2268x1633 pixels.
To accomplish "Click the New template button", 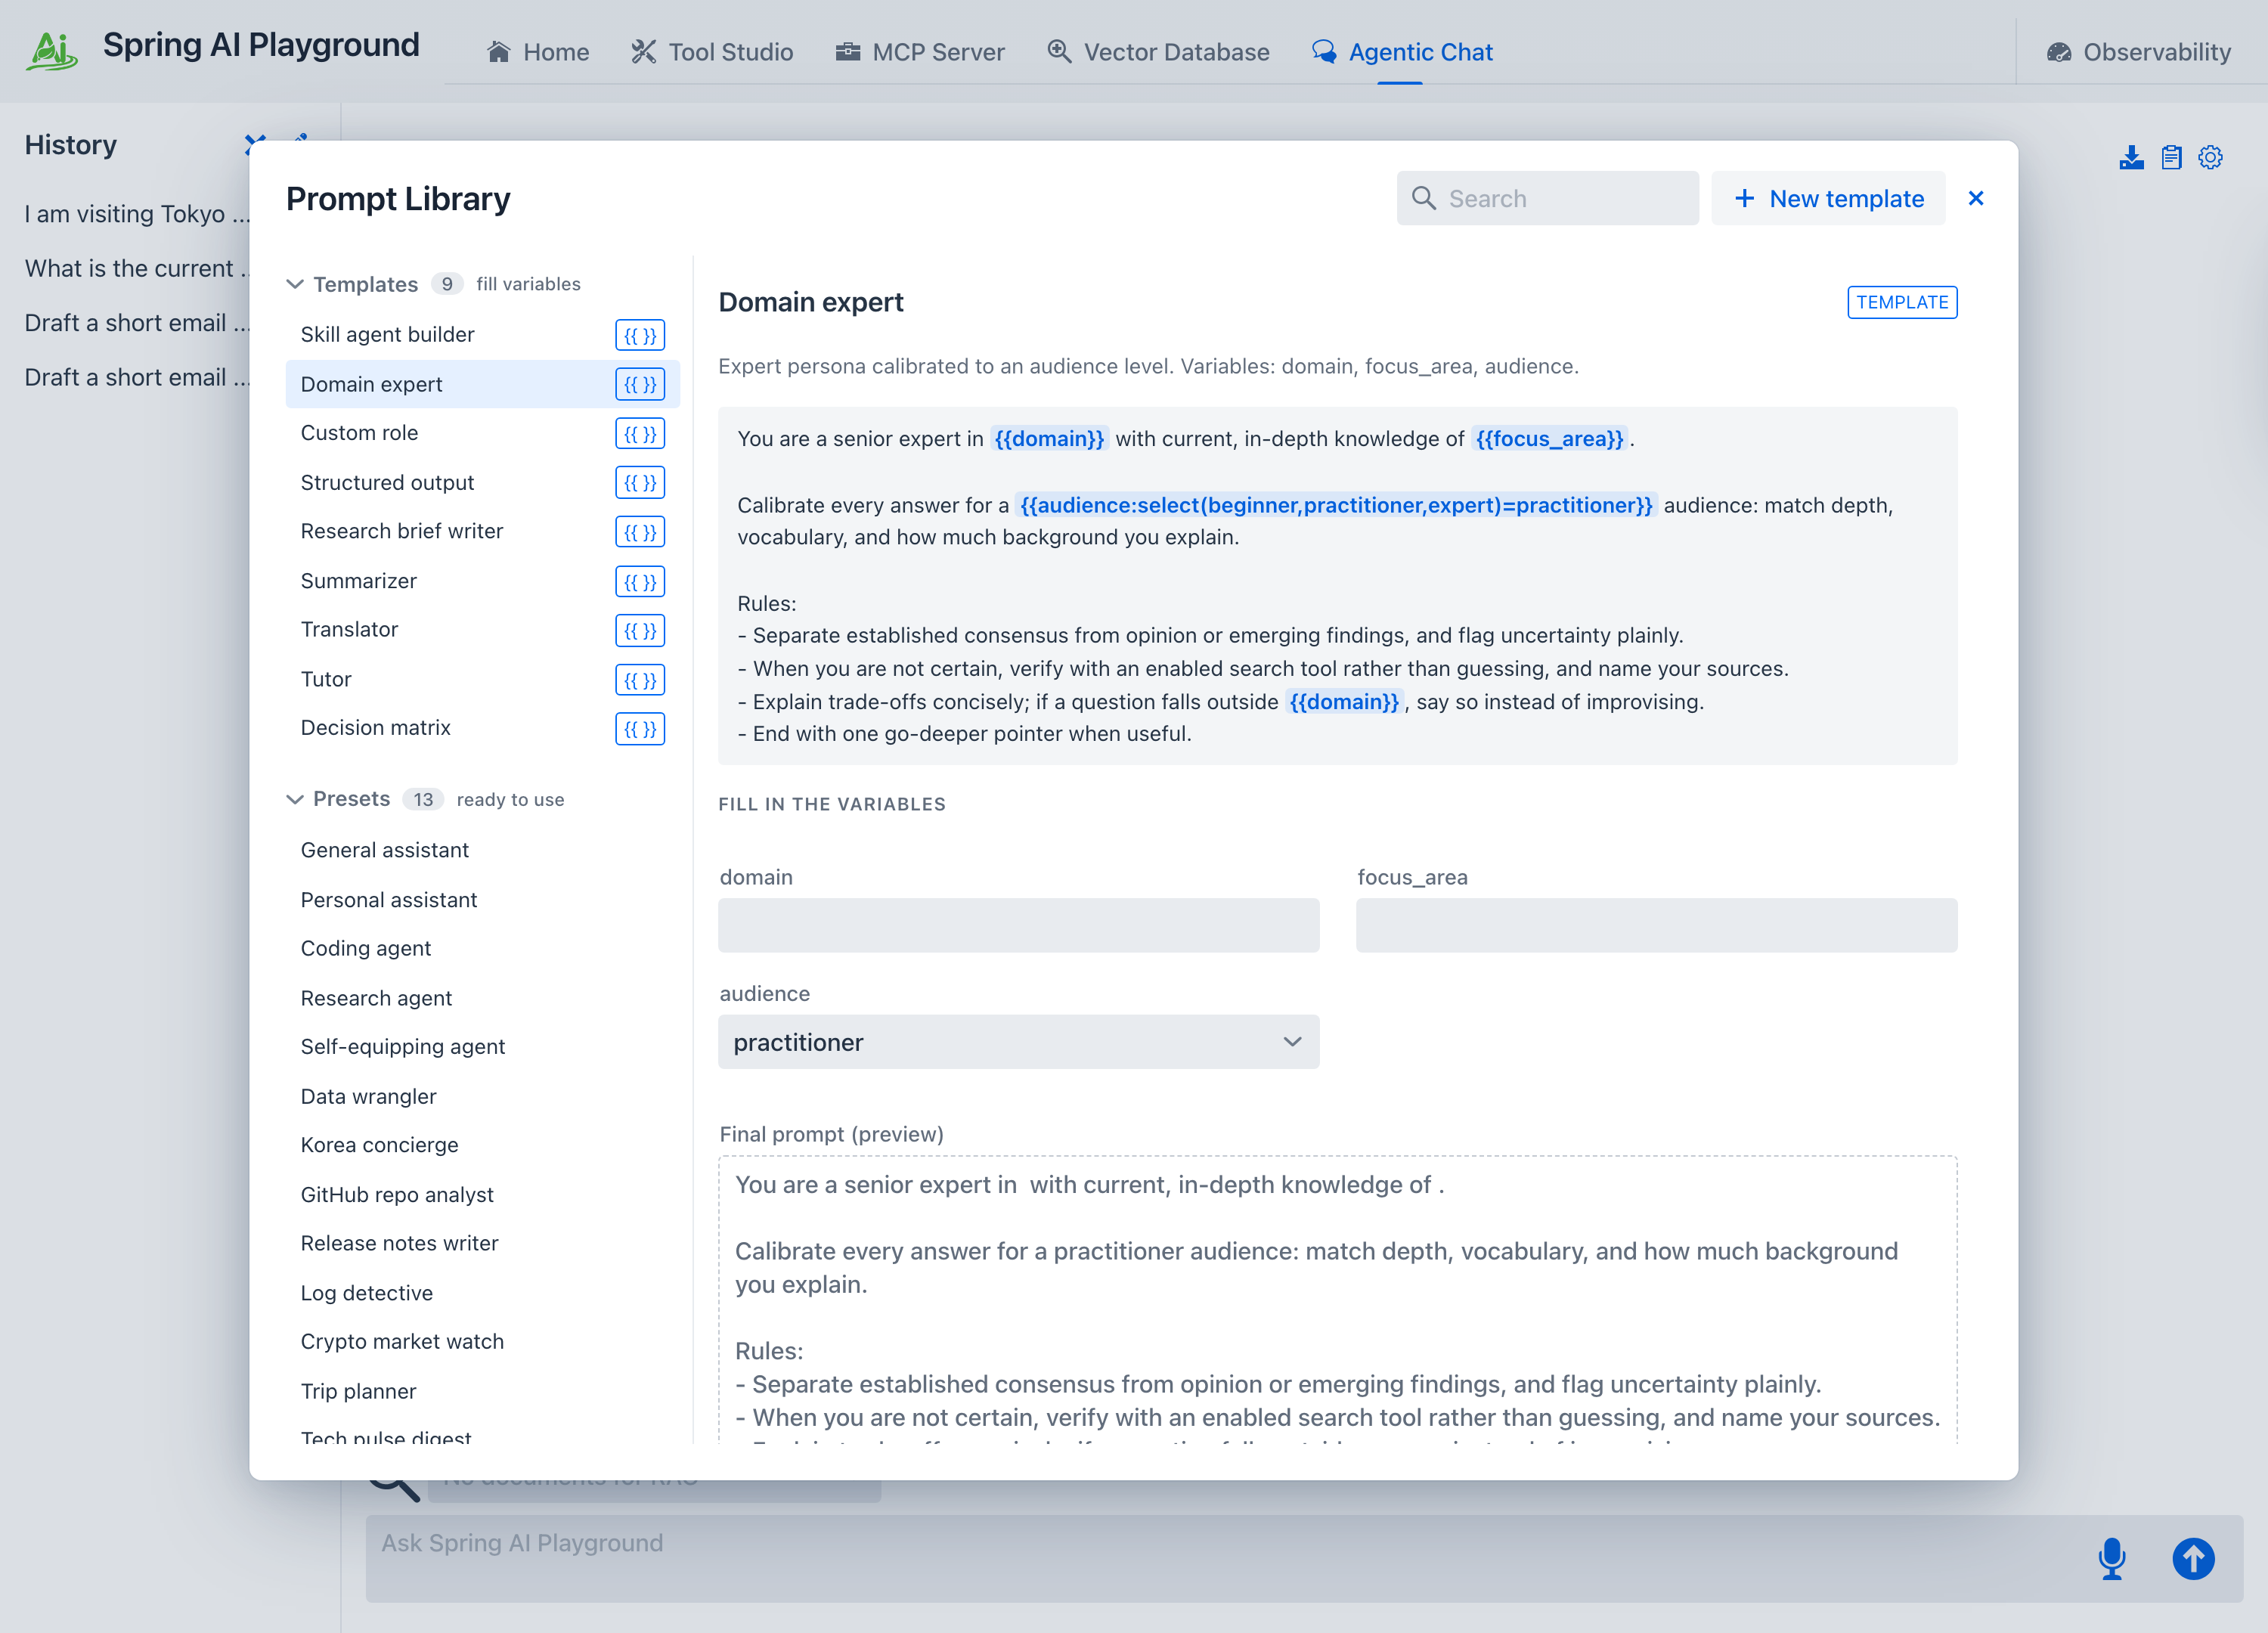I will pos(1828,198).
